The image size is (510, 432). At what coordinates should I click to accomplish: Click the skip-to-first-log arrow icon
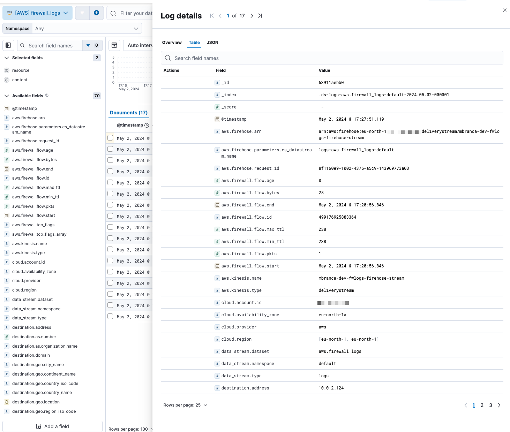tap(212, 16)
